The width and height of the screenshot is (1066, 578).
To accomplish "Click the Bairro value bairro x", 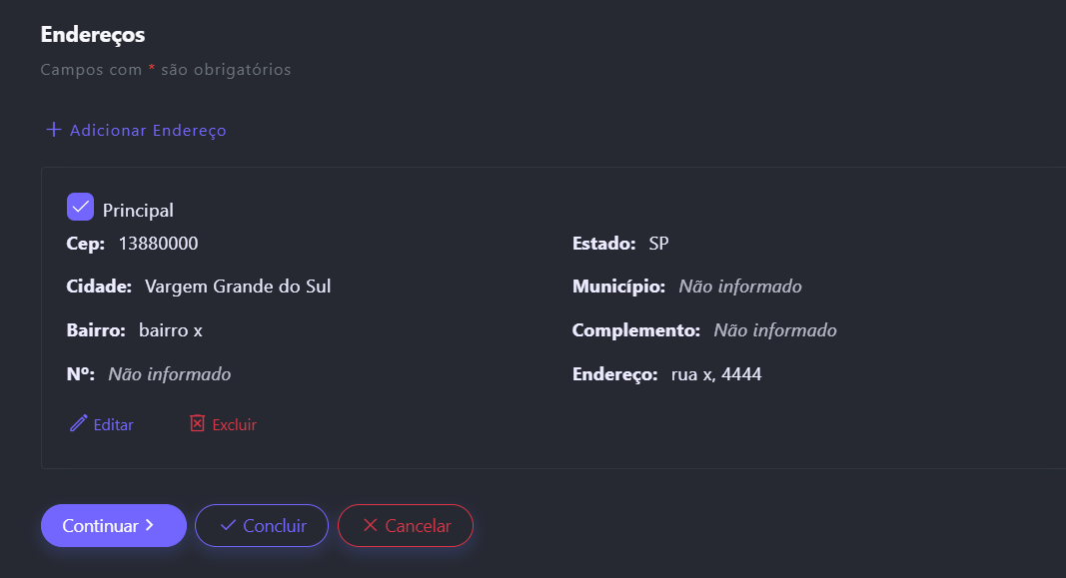I will pyautogui.click(x=171, y=330).
